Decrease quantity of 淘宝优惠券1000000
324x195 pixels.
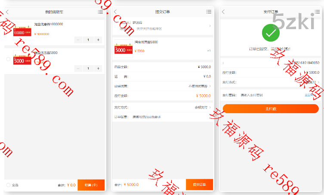coord(78,40)
